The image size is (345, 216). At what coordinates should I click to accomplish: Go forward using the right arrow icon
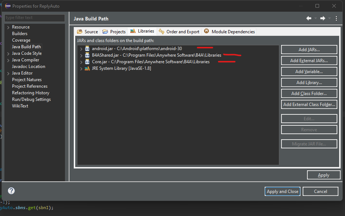click(323, 18)
